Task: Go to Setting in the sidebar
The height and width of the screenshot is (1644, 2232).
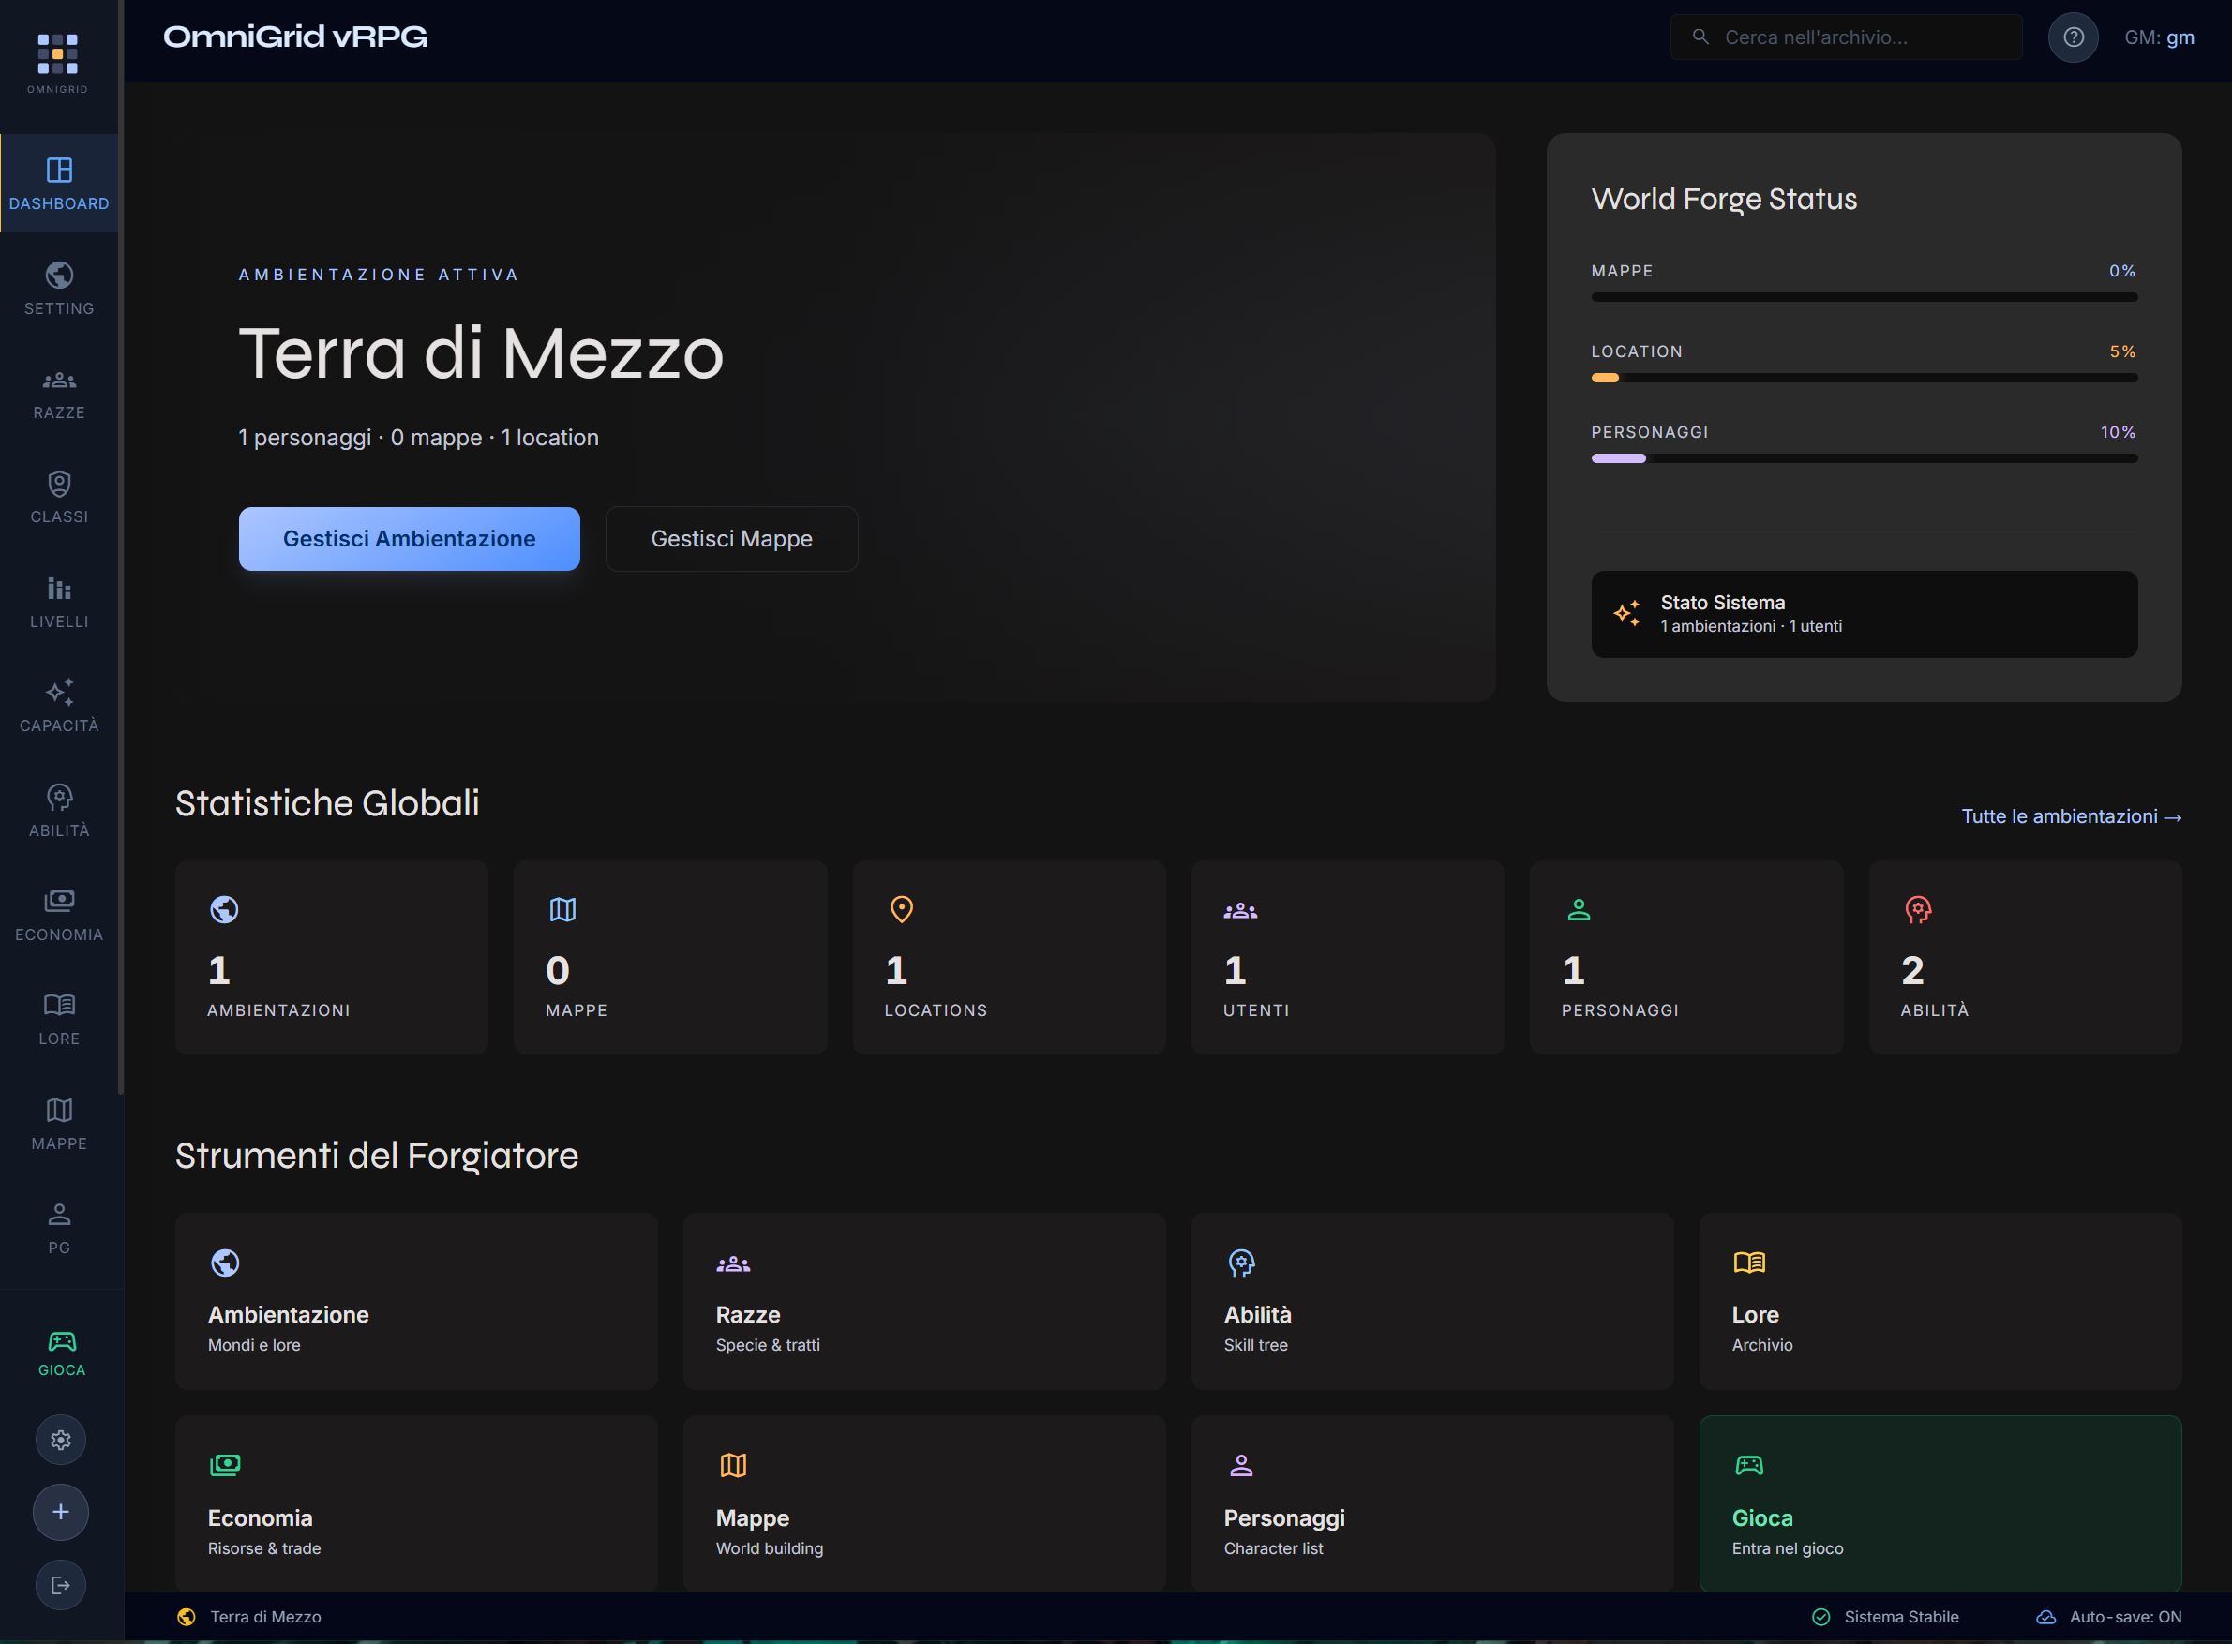Action: click(x=59, y=289)
